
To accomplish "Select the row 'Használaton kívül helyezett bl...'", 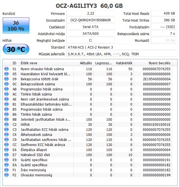I will pos(87,74).
